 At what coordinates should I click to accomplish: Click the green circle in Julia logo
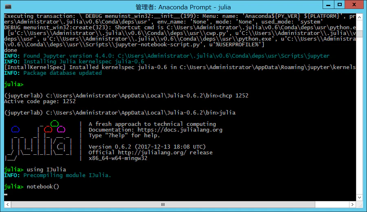pyautogui.click(x=55, y=123)
